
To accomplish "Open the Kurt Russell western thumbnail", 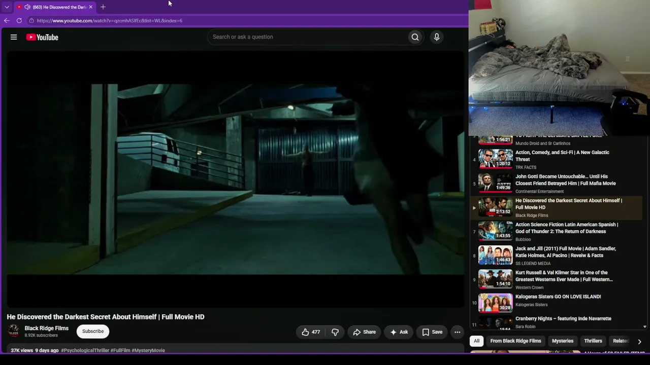I will pyautogui.click(x=495, y=279).
